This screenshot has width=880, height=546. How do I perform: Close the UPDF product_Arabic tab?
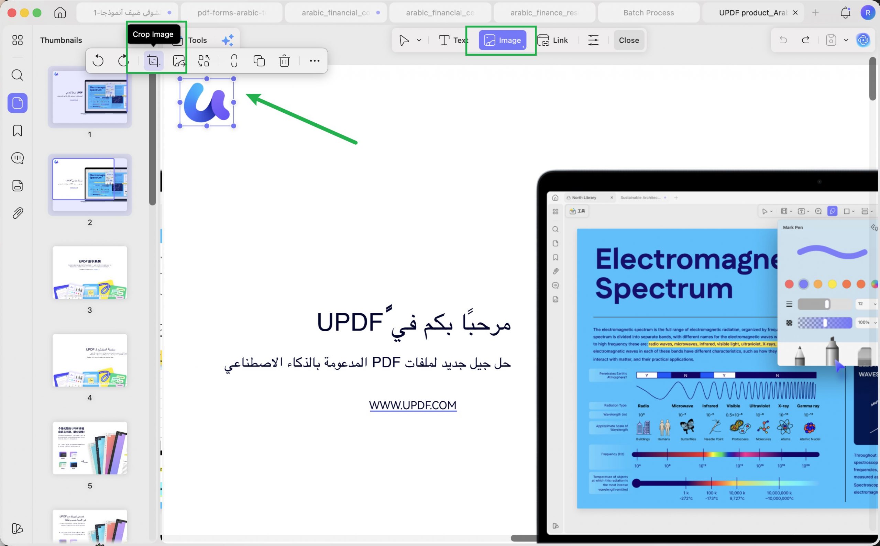795,13
